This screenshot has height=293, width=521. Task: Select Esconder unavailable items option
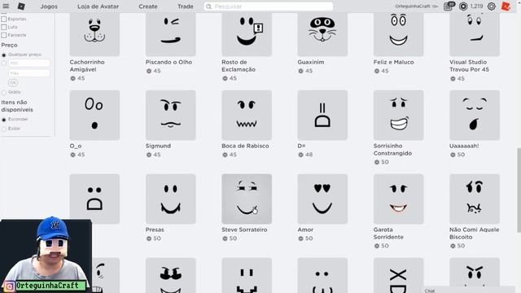(x=4, y=120)
